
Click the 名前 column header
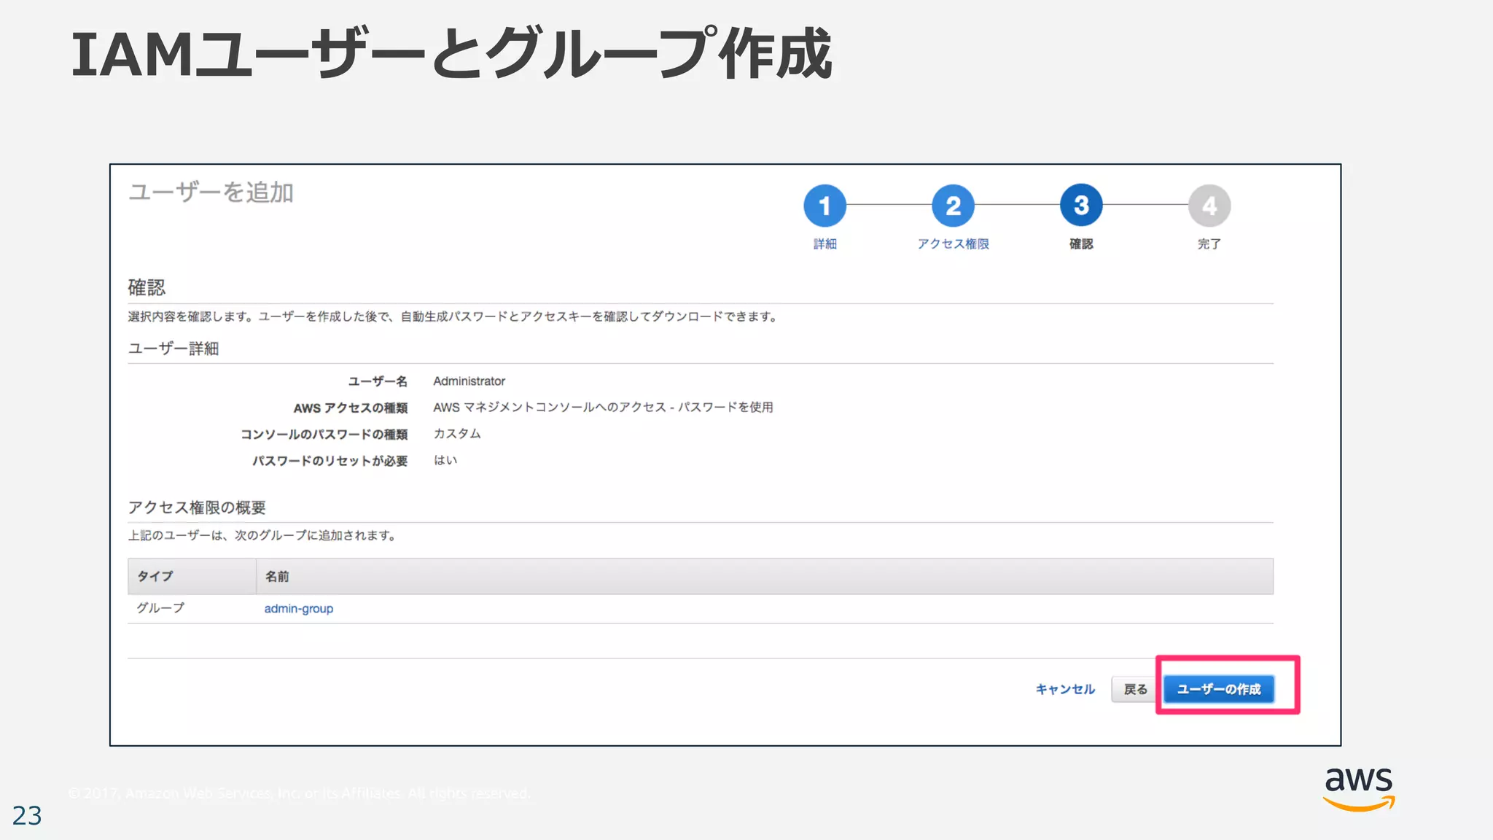[277, 576]
